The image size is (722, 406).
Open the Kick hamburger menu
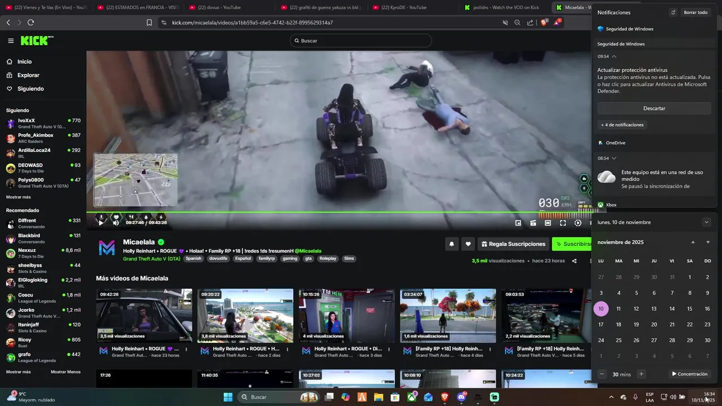[11, 41]
